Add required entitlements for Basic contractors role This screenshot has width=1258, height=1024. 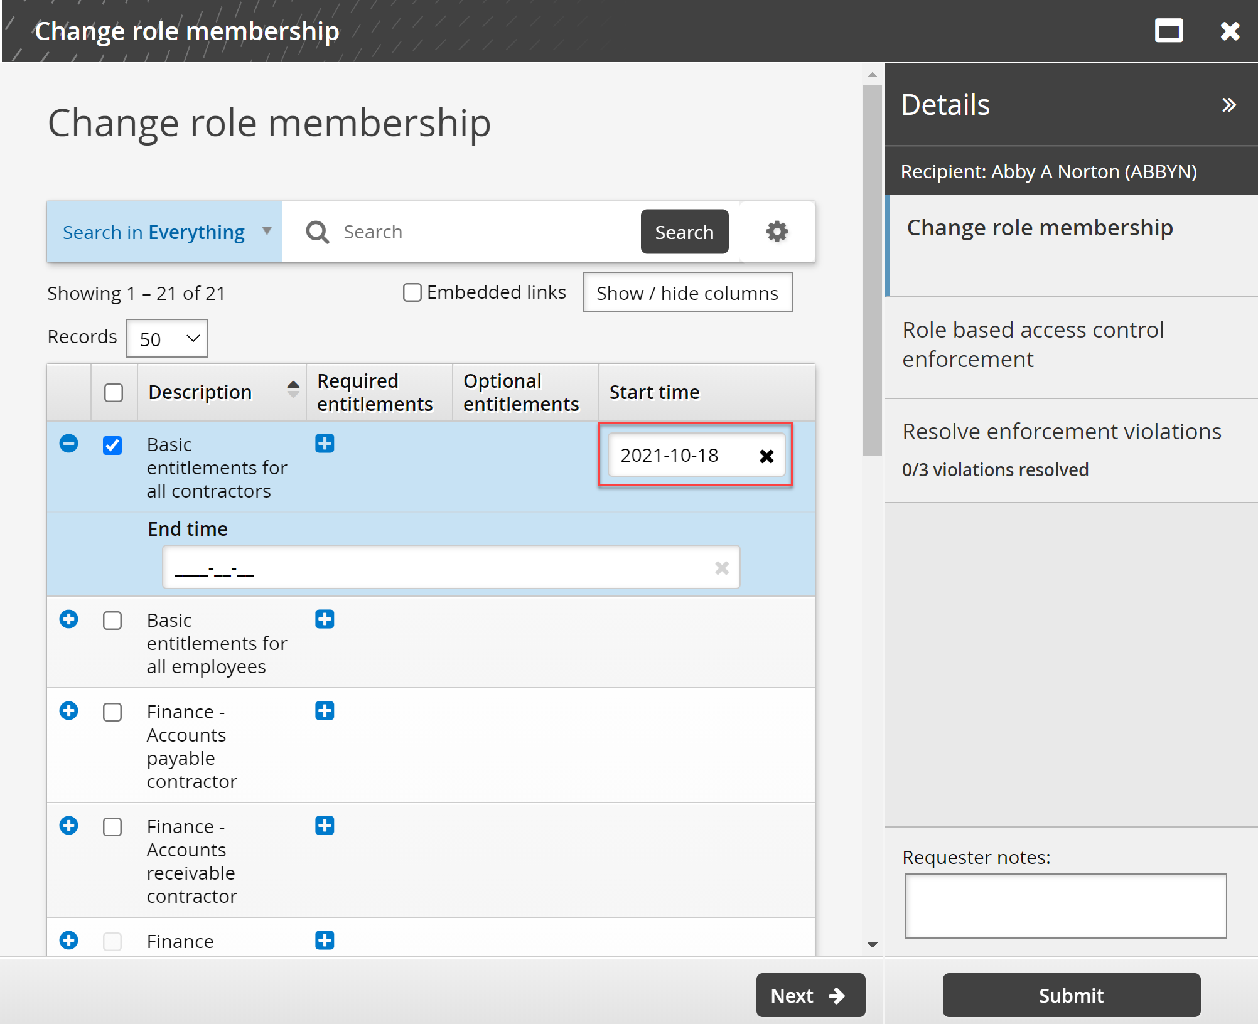(x=325, y=443)
